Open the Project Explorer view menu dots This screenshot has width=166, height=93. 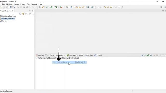tap(33, 14)
